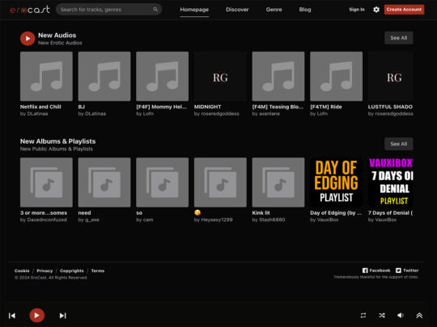Toggle shuffle in the player bar
This screenshot has width=437, height=327.
(382, 316)
